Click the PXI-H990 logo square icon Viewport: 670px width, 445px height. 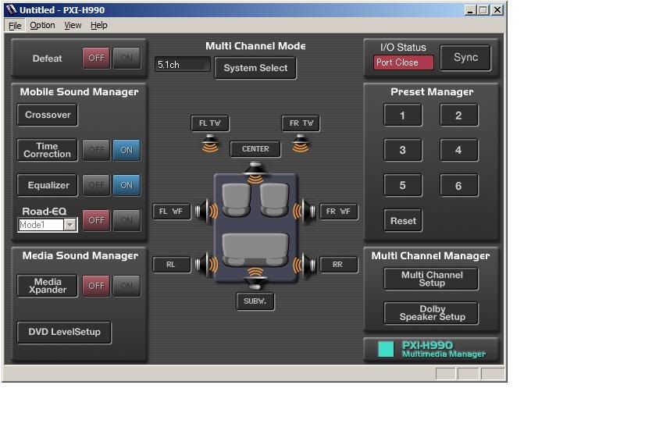[x=386, y=349]
